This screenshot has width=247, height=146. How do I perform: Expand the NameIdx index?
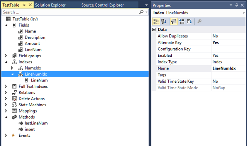point(12,68)
